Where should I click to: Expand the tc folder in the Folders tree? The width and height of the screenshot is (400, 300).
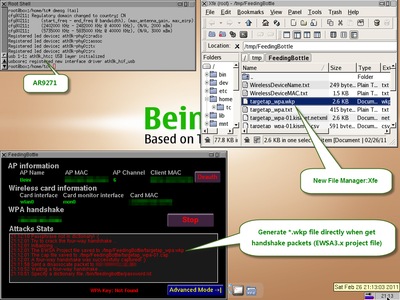214,107
